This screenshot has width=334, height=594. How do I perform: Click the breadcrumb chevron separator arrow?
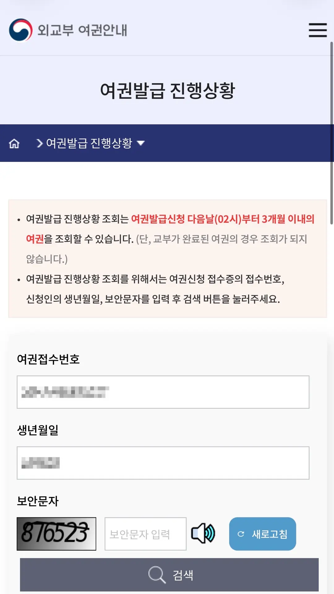(40, 143)
